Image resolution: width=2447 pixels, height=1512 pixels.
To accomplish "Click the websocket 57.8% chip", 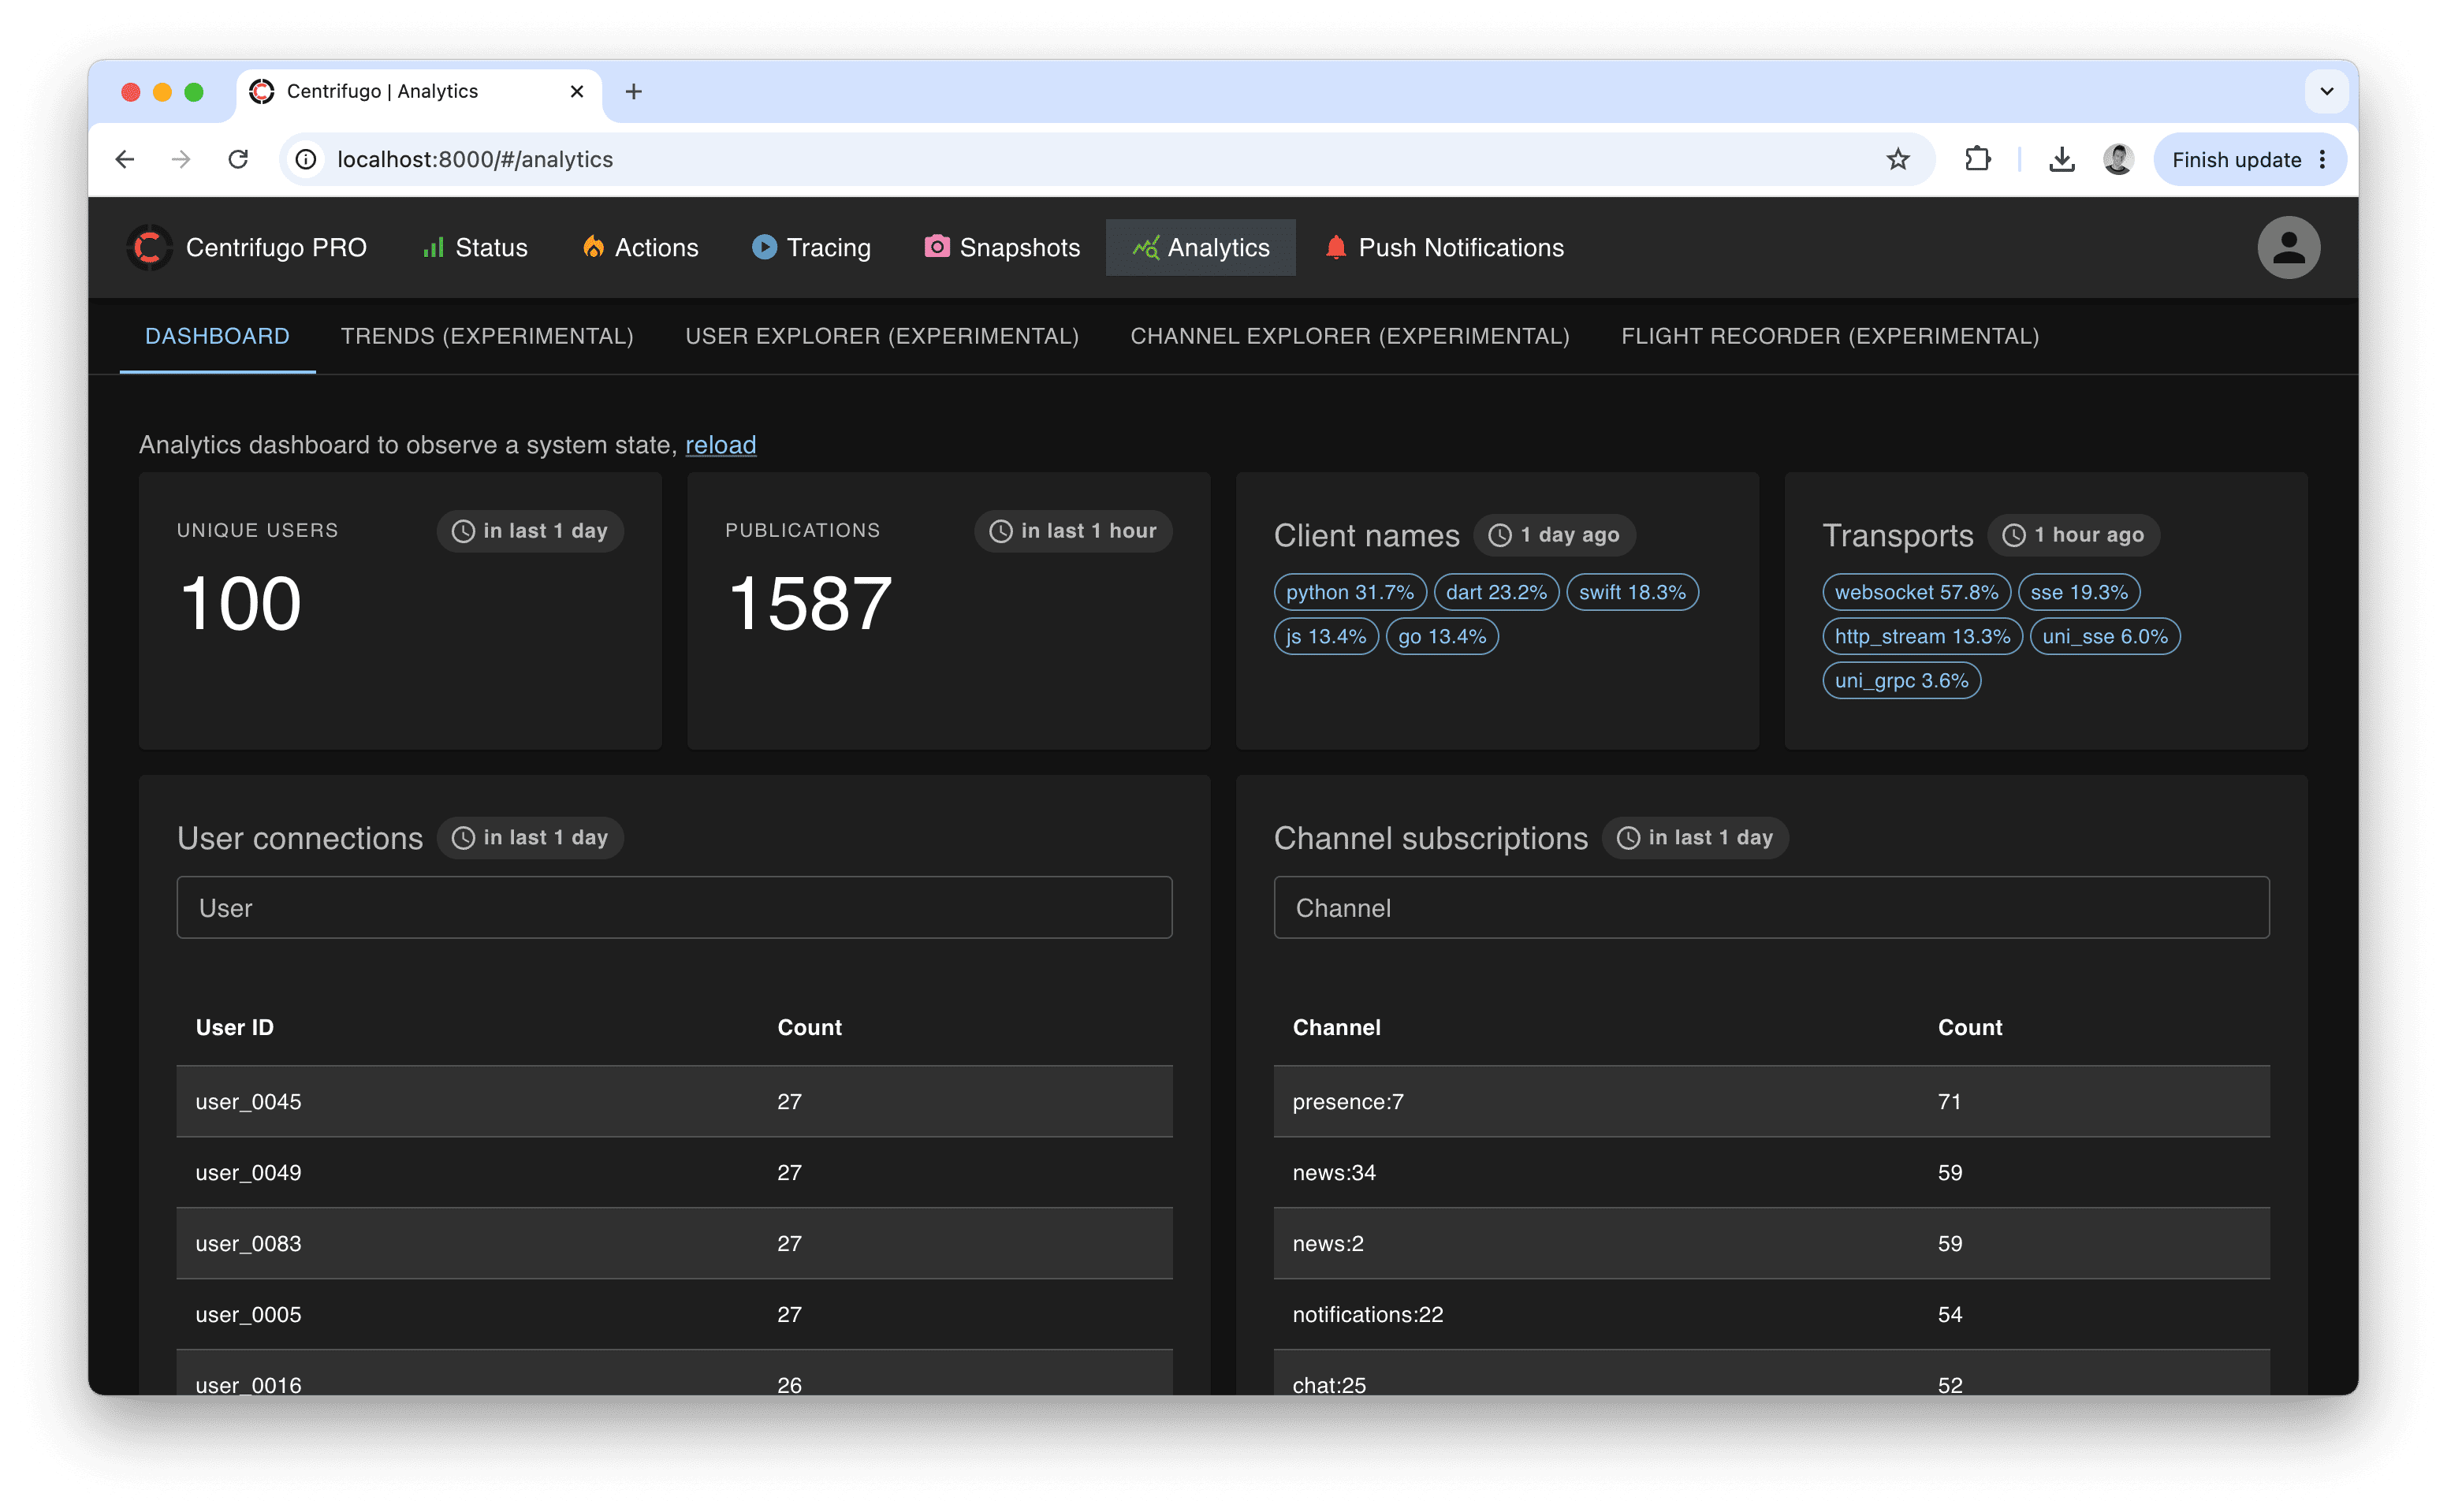I will (1916, 592).
